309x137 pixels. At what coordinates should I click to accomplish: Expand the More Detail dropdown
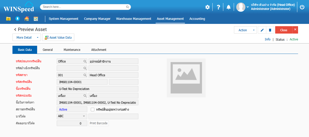[x=37, y=37]
